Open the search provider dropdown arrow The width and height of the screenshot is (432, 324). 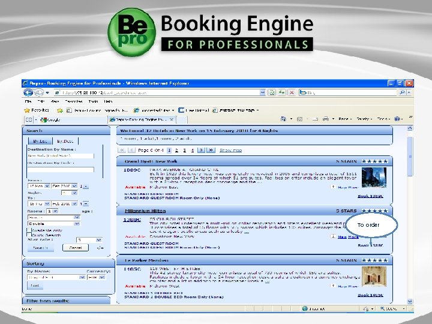(x=409, y=92)
